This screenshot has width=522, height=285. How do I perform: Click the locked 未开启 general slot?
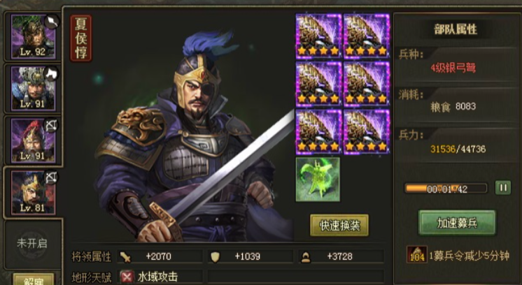32,244
